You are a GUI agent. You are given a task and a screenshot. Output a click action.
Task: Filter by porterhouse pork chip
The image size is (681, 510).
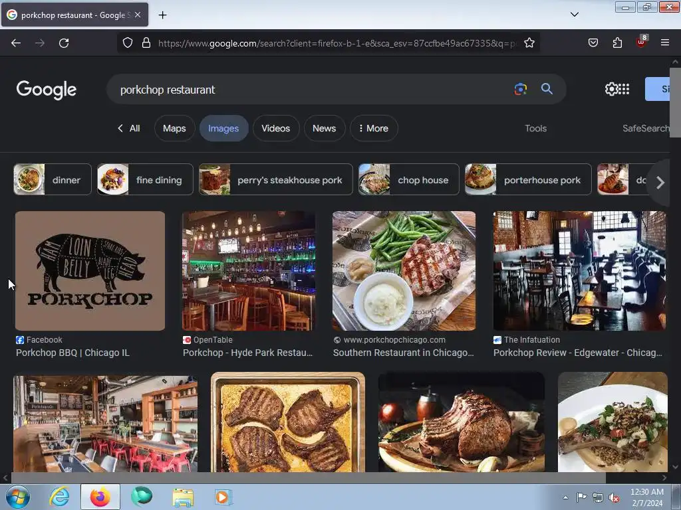click(x=528, y=179)
